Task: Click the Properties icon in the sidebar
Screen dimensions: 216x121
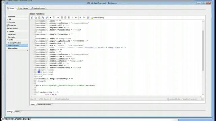Action: click(8, 26)
